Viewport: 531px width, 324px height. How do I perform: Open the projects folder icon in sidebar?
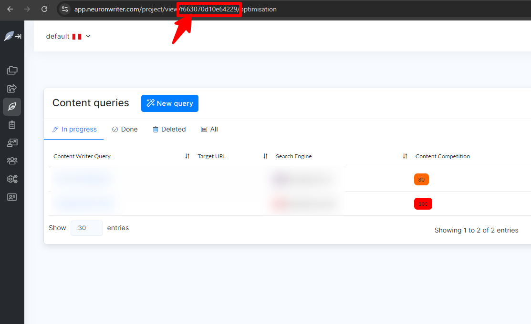[x=12, y=71]
